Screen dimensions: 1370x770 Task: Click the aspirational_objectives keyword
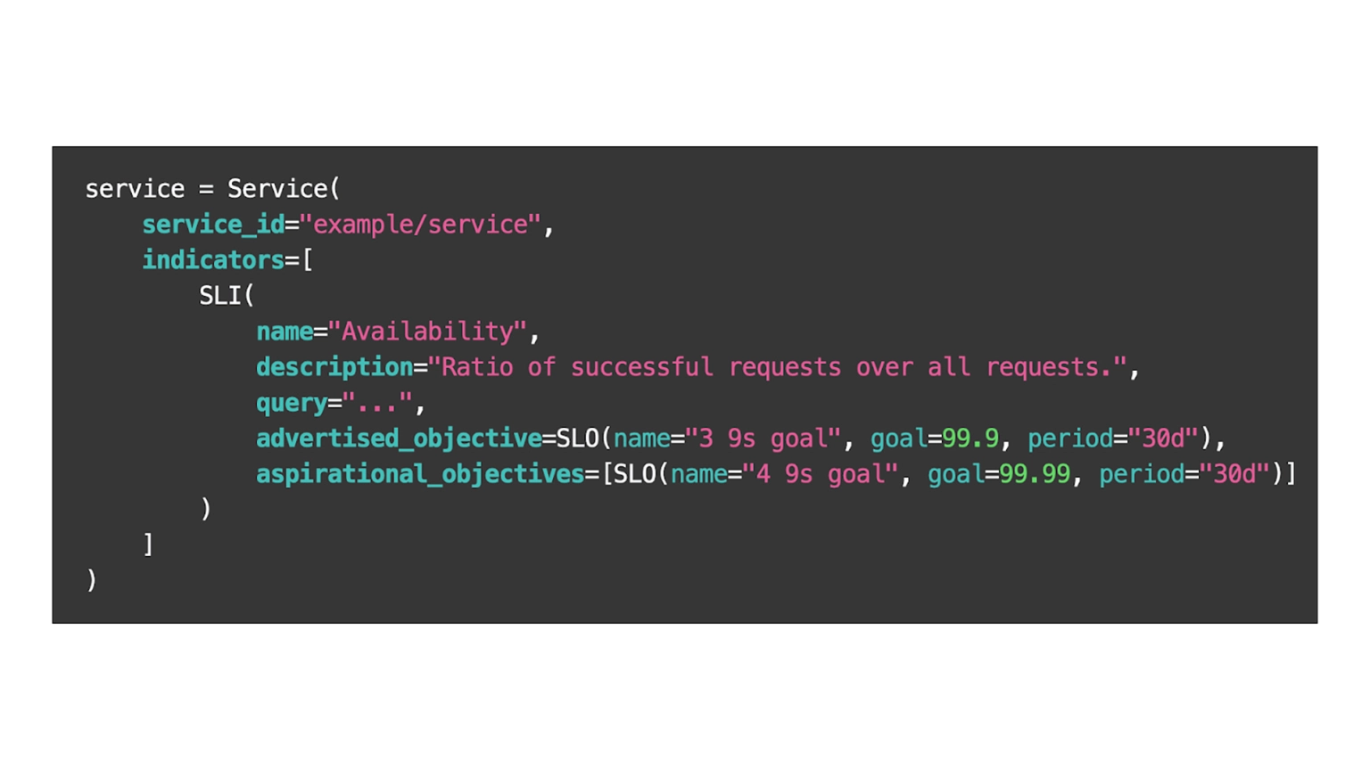[420, 474]
